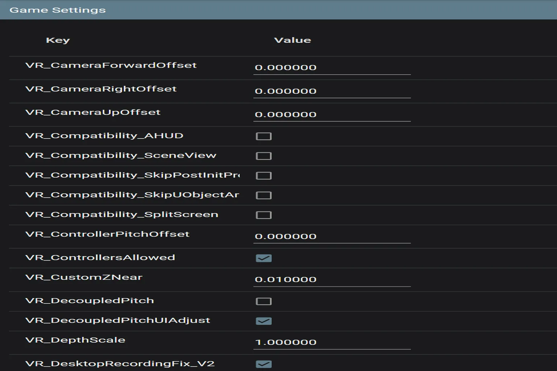Untick the VR_DesktopRecordingFix_V2 checkbox
The height and width of the screenshot is (371, 557).
(x=264, y=364)
